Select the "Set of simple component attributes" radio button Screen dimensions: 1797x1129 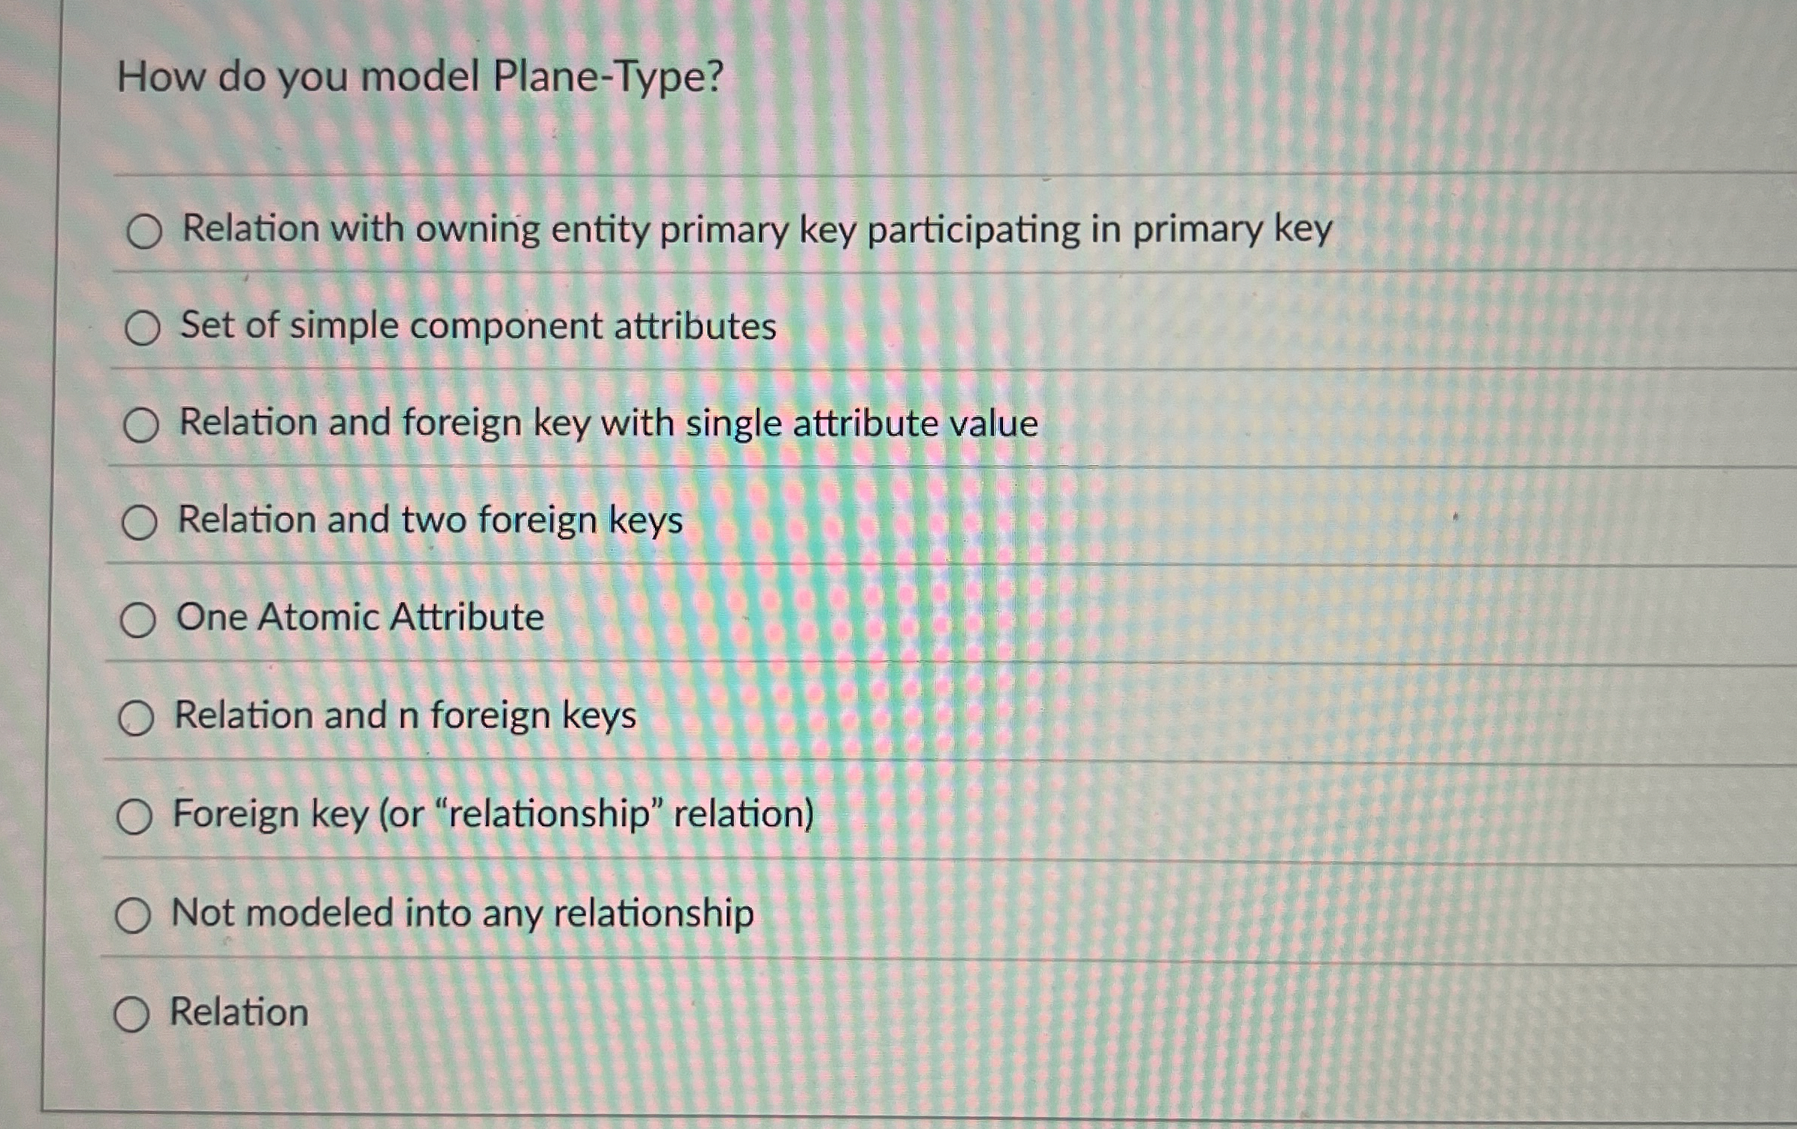(x=143, y=327)
